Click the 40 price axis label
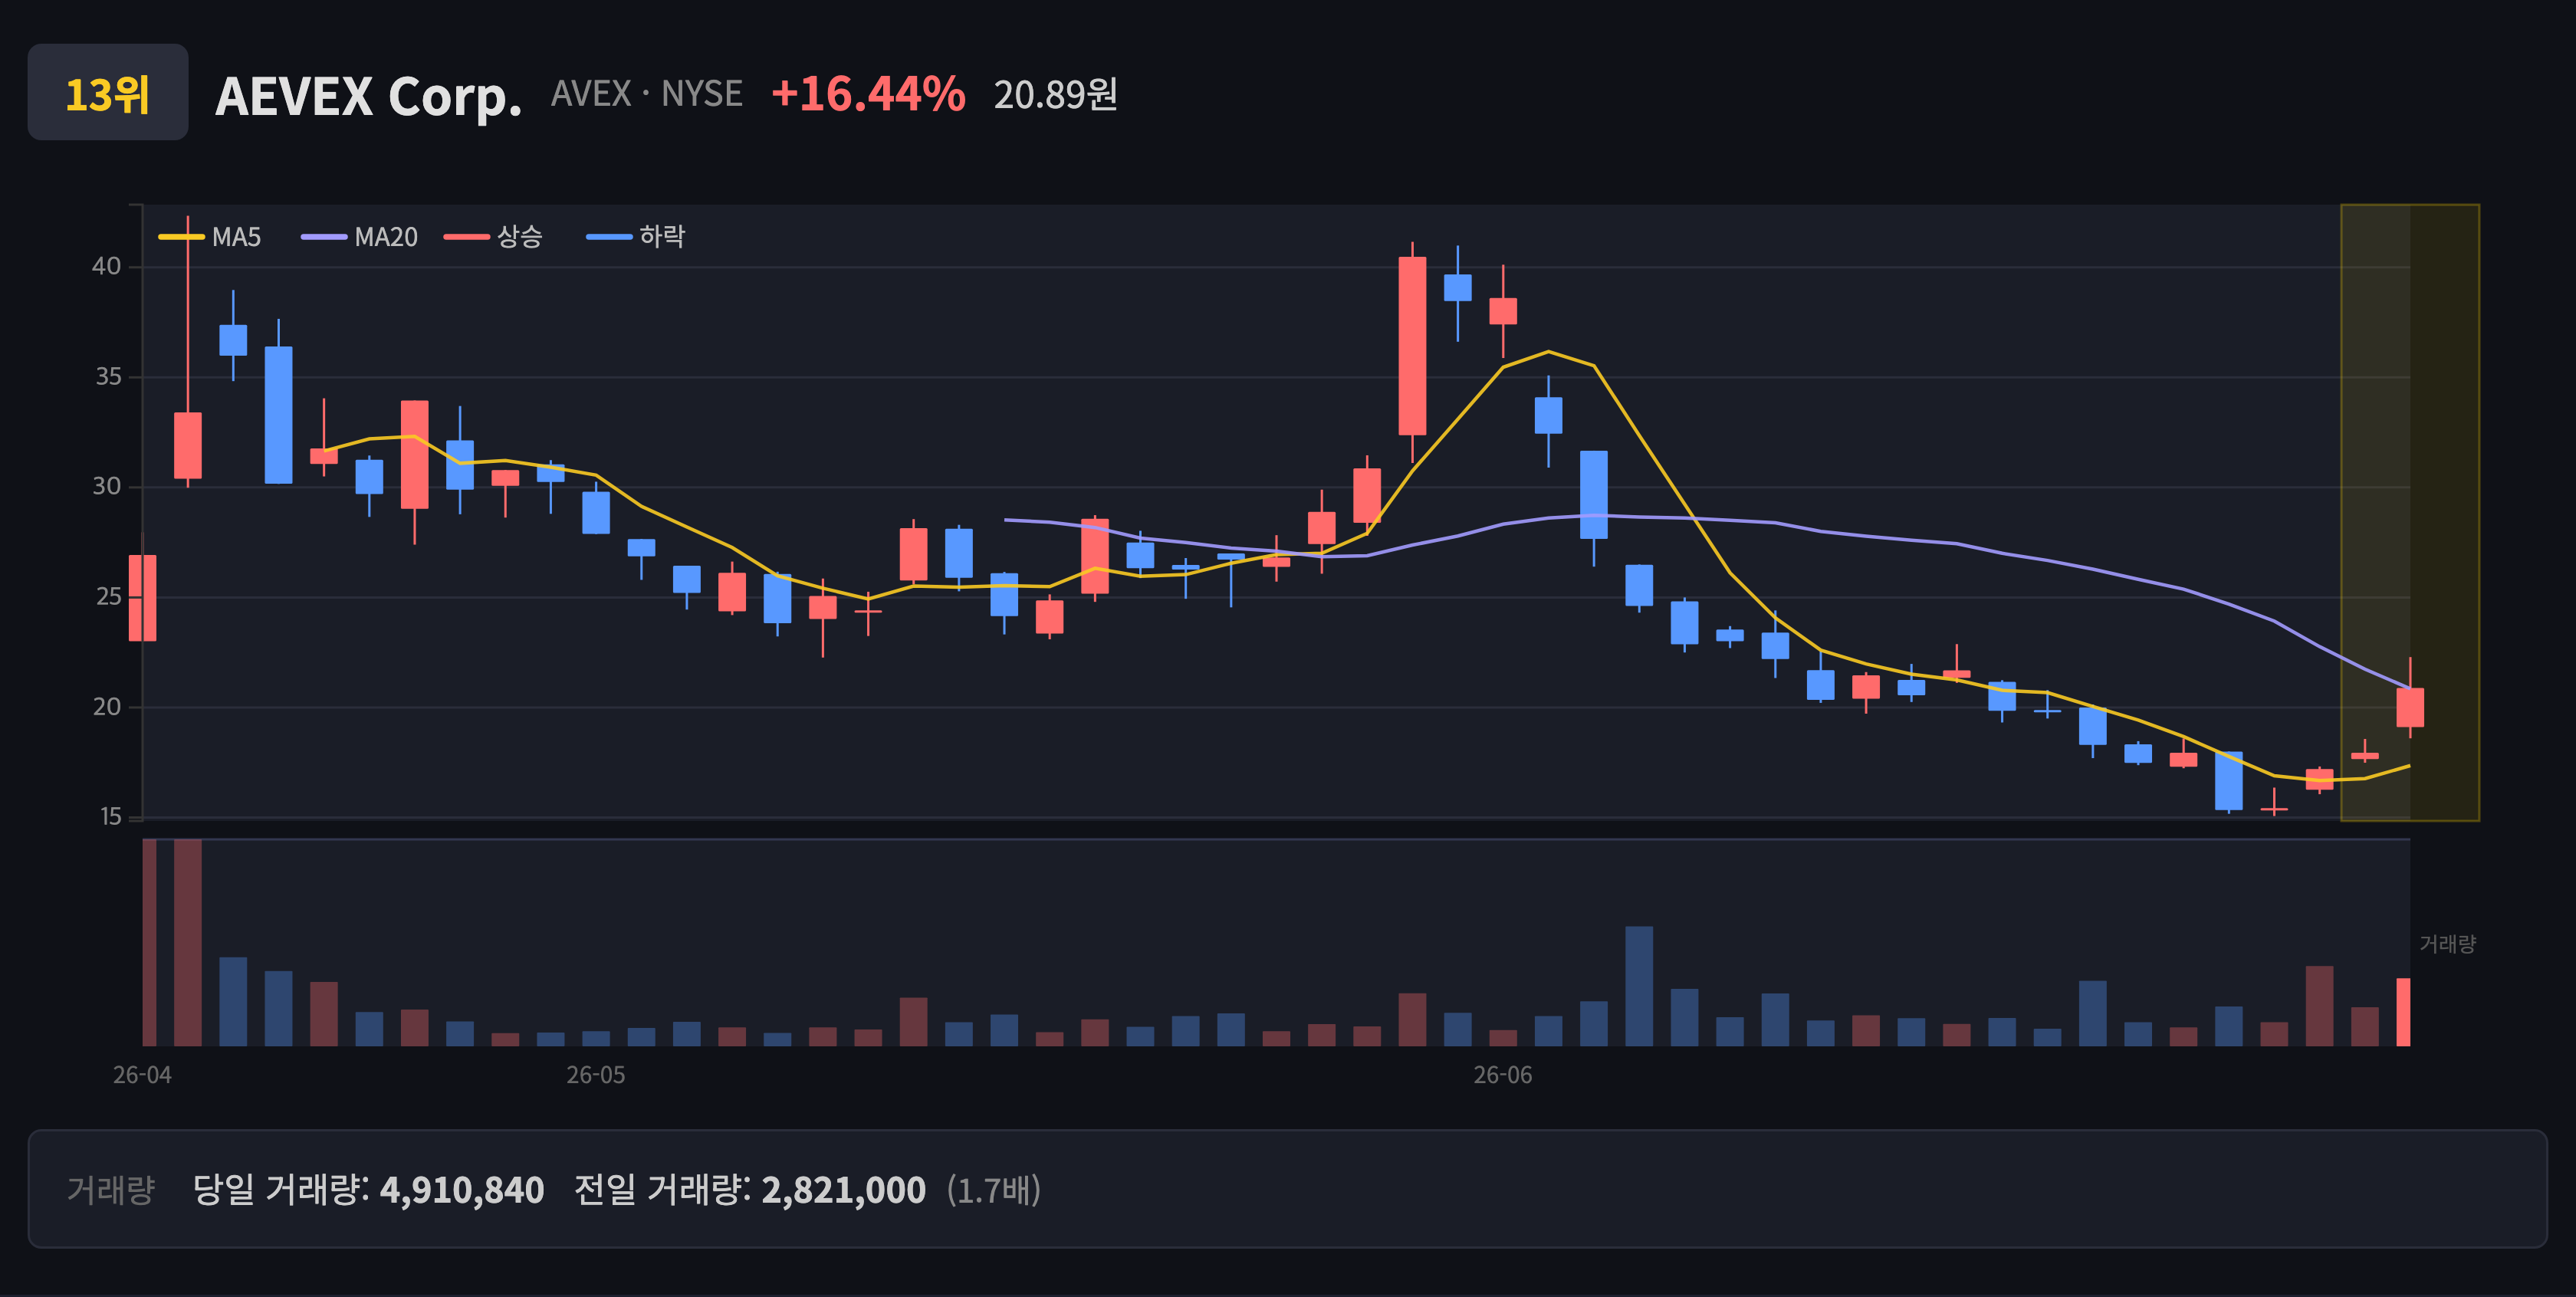Viewport: 2576px width, 1297px height. (106, 266)
